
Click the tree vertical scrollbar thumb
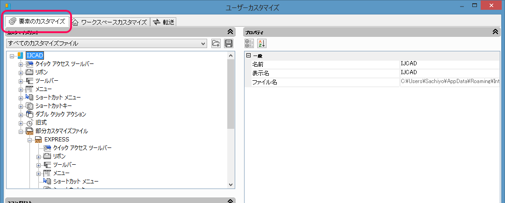[231, 94]
